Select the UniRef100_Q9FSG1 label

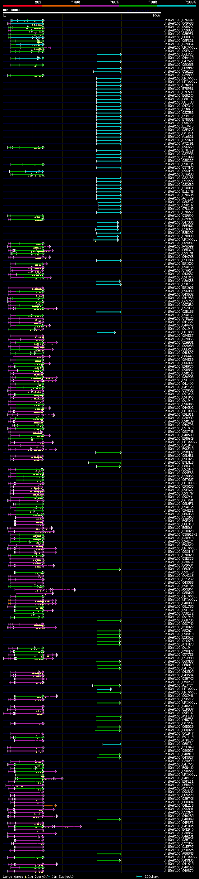point(178,41)
